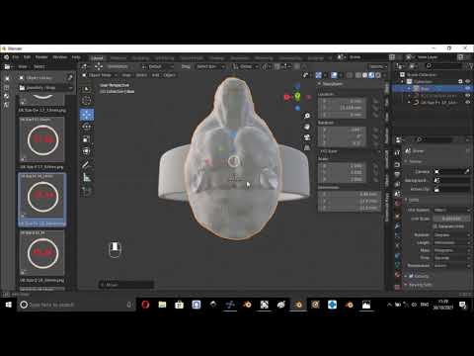This screenshot has height=356, width=474.
Task: Click the Location Y value field
Action: tap(343, 108)
